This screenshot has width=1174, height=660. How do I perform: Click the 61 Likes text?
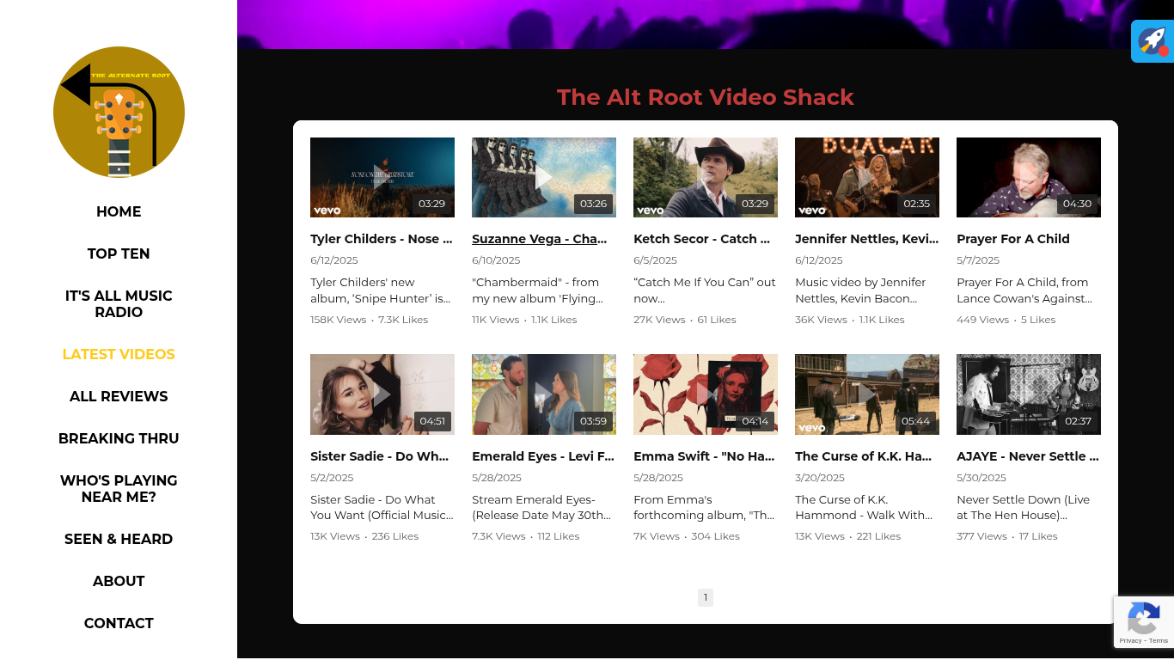tap(717, 320)
